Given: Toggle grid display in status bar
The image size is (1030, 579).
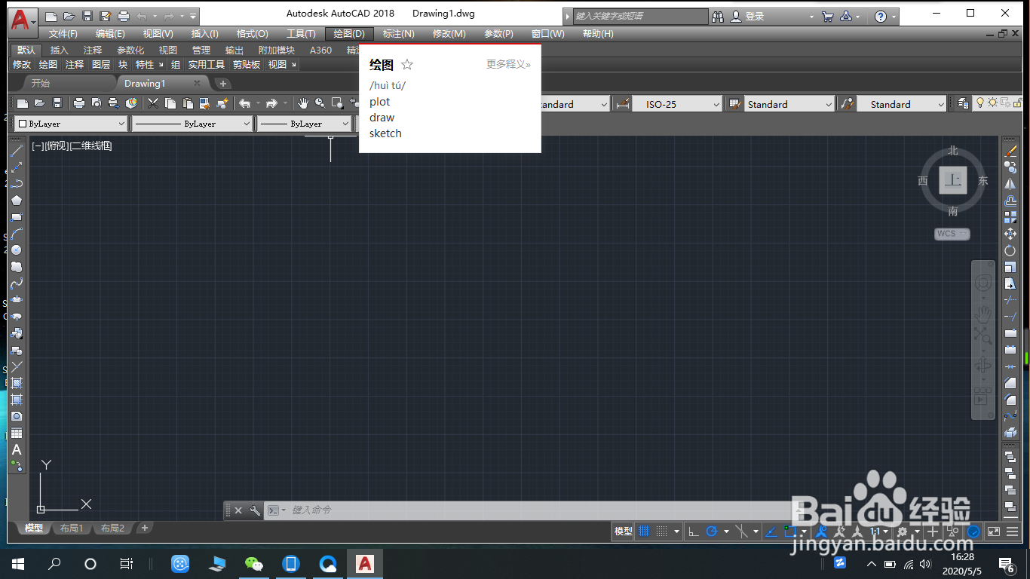Looking at the screenshot, I should pyautogui.click(x=644, y=532).
